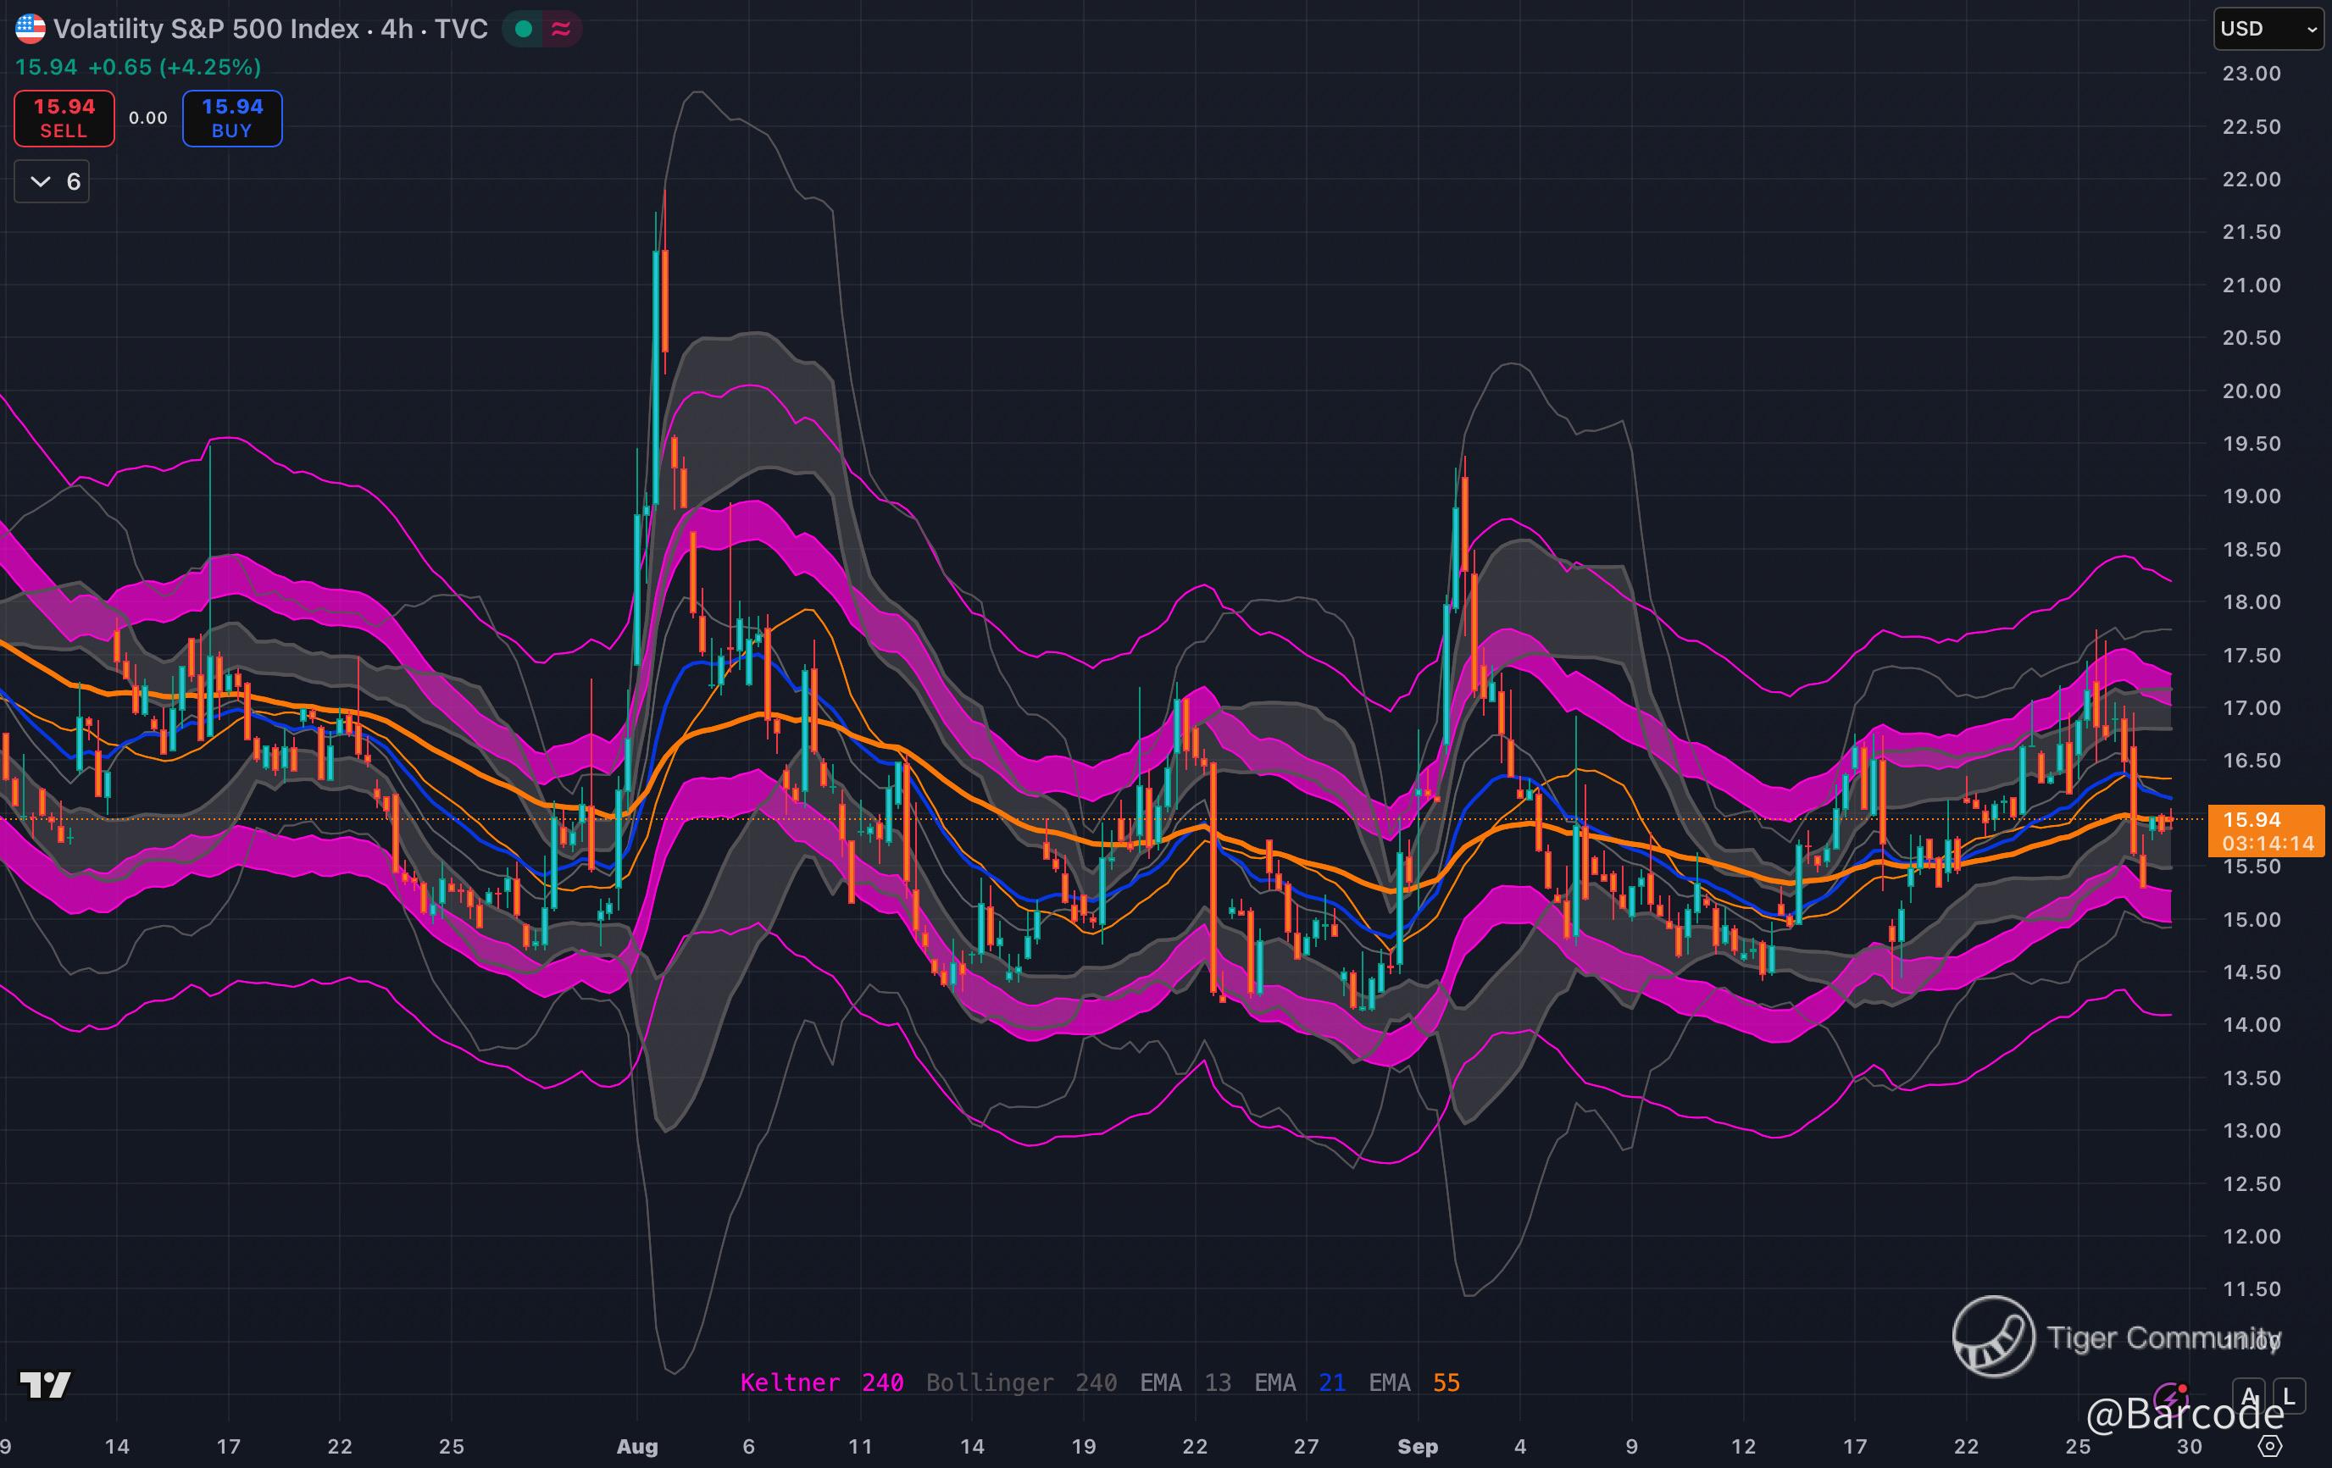
Task: Click the Volatility S&P 500 Index title
Action: 269,29
